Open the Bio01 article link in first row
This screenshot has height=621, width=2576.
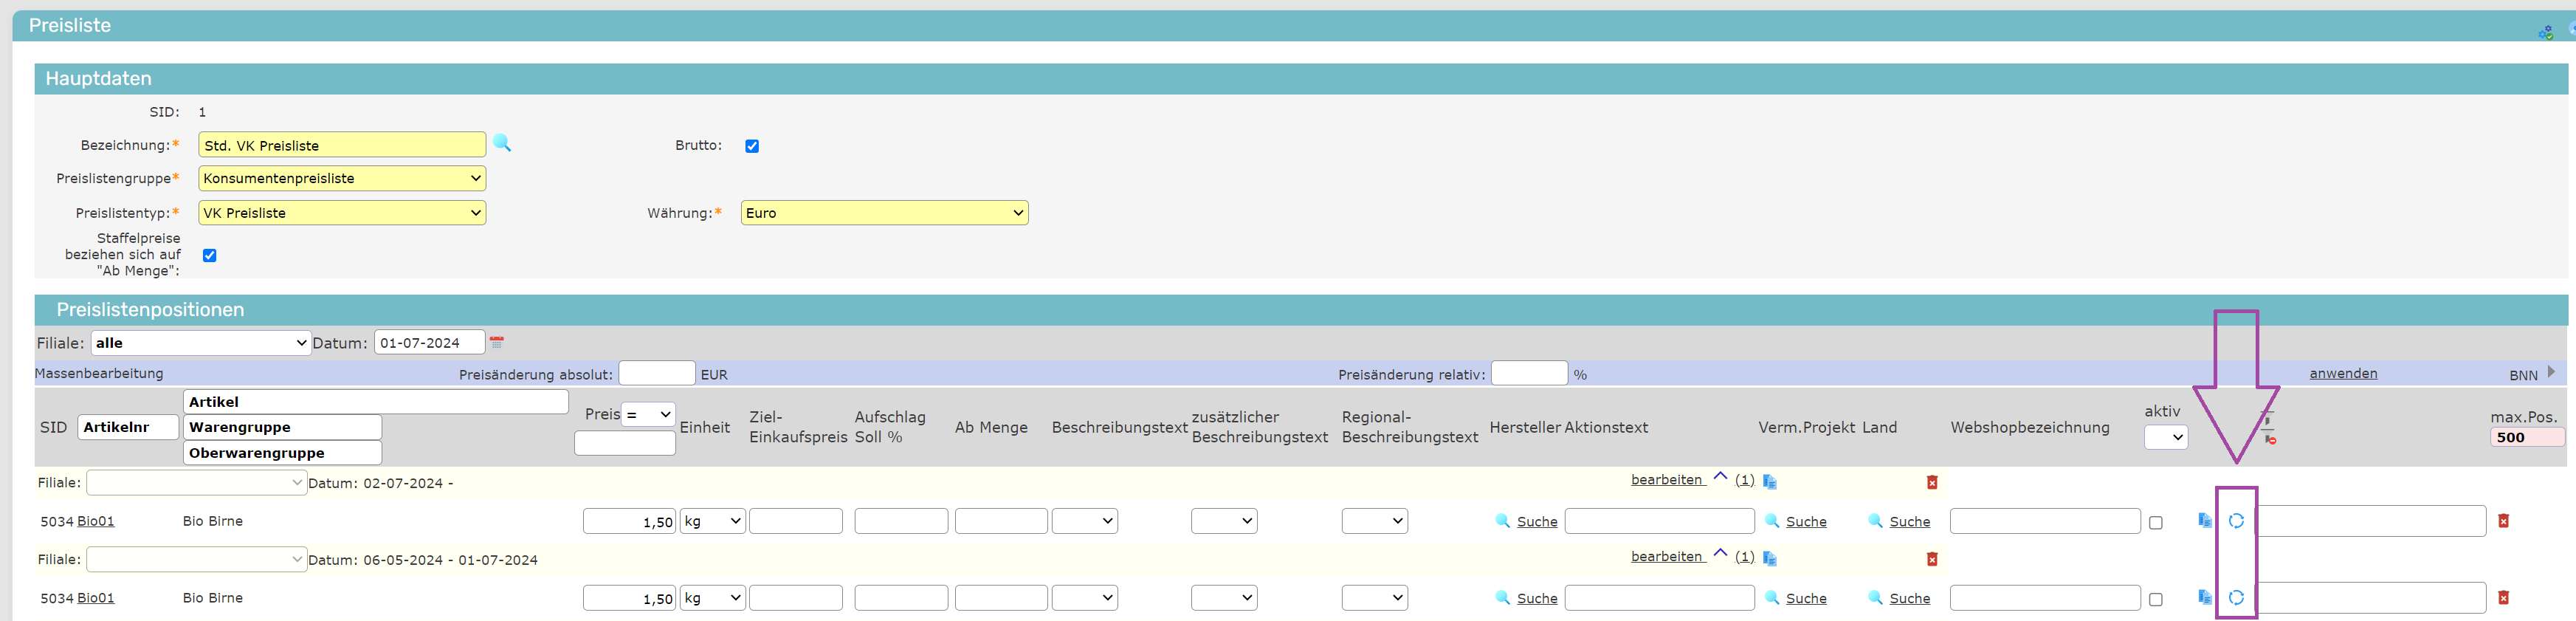[96, 522]
